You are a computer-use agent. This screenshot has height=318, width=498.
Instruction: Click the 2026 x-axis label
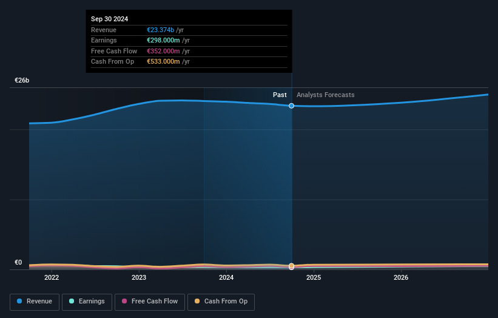click(x=401, y=277)
